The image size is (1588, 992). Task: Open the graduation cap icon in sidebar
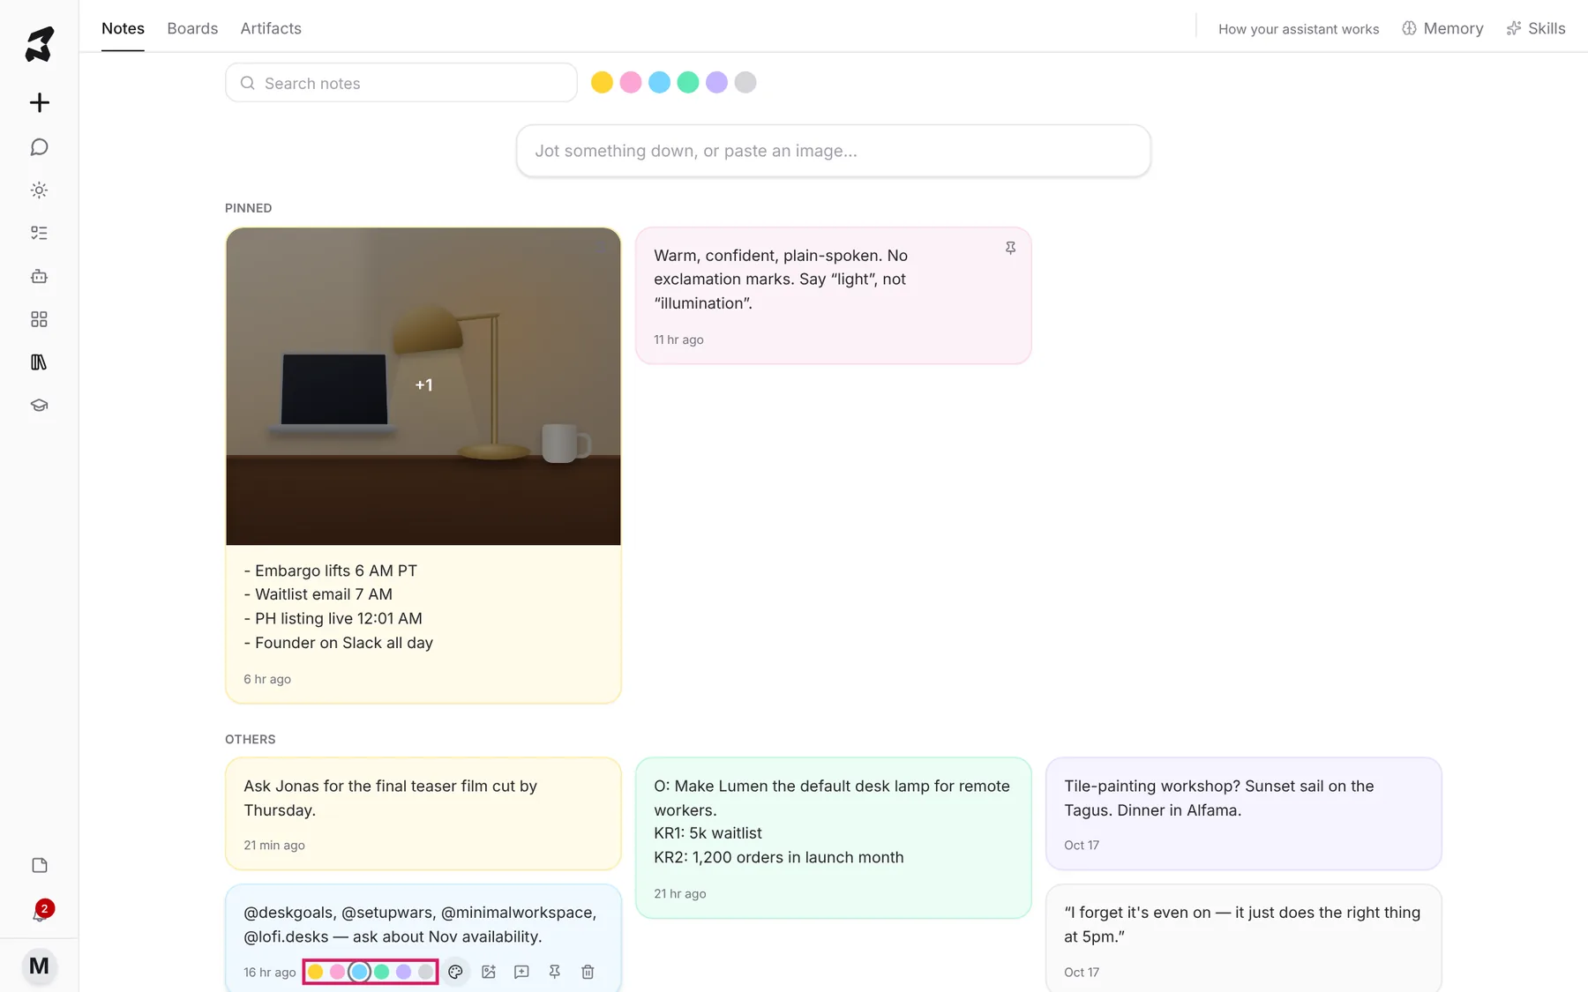point(39,406)
